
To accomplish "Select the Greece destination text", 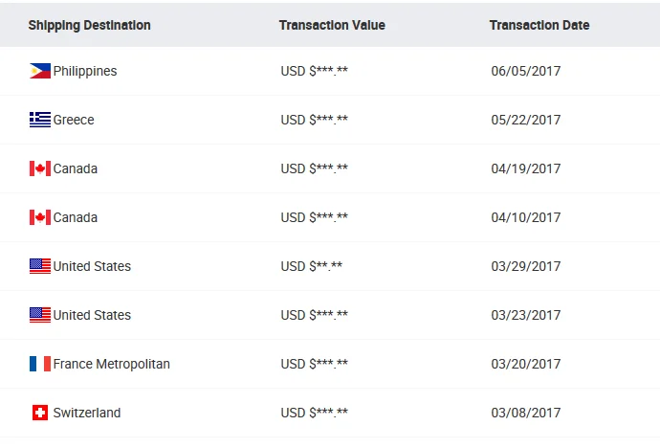I will coord(74,120).
